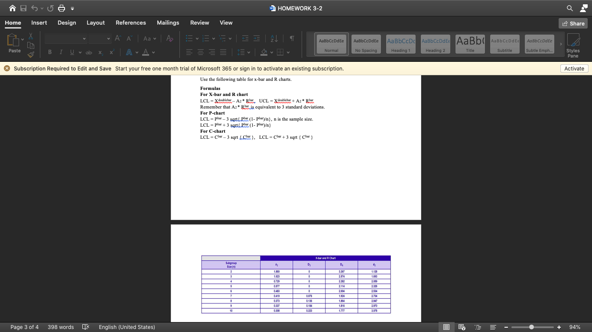Click the zoom slider handle
592x332 pixels.
(531, 327)
